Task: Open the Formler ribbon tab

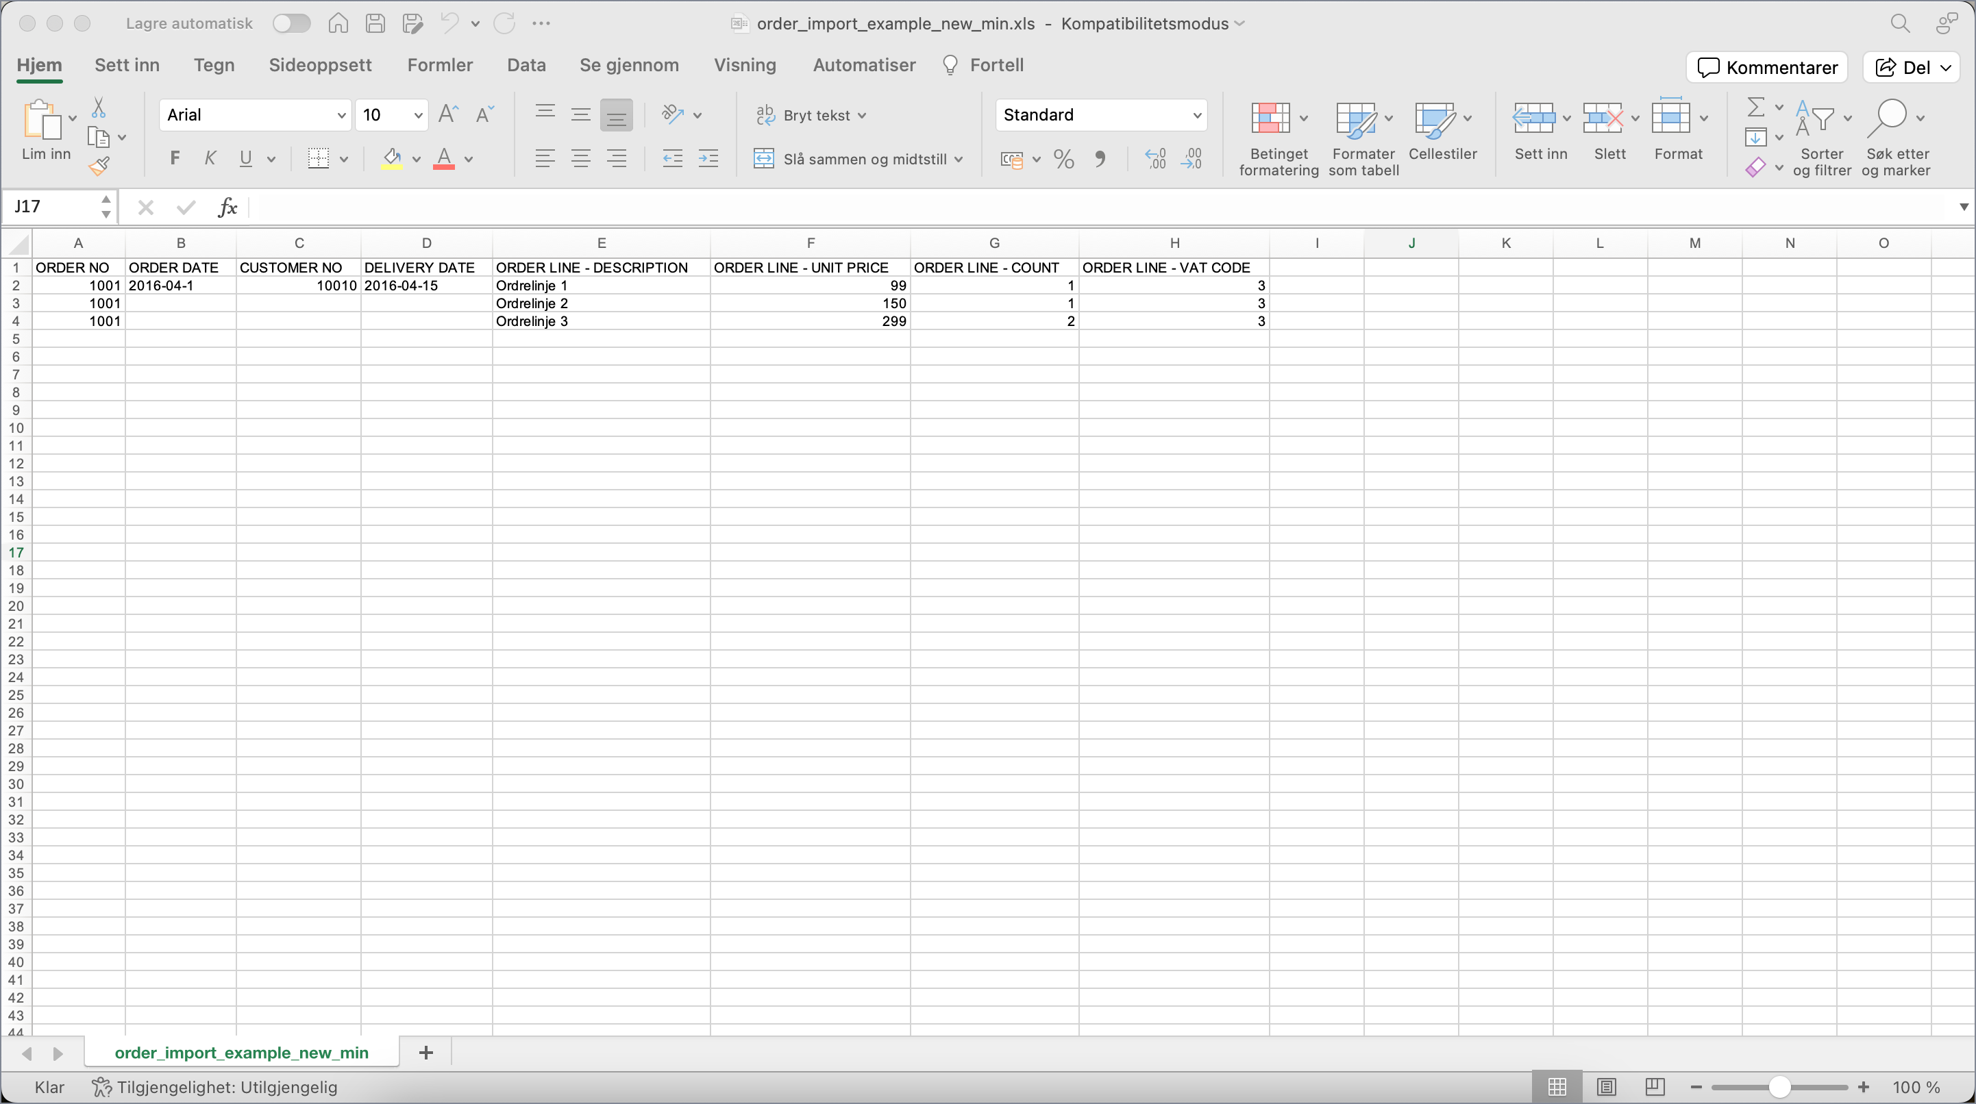Action: point(440,65)
